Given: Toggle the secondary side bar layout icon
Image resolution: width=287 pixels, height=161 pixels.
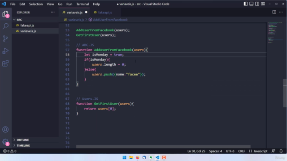Looking at the screenshot, I should point(257,4).
